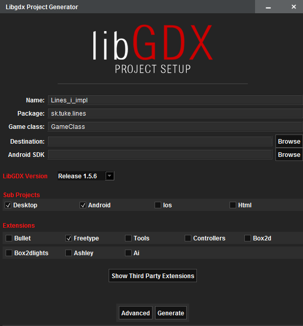
Task: Show Third Party Extensions
Action: pyautogui.click(x=153, y=276)
